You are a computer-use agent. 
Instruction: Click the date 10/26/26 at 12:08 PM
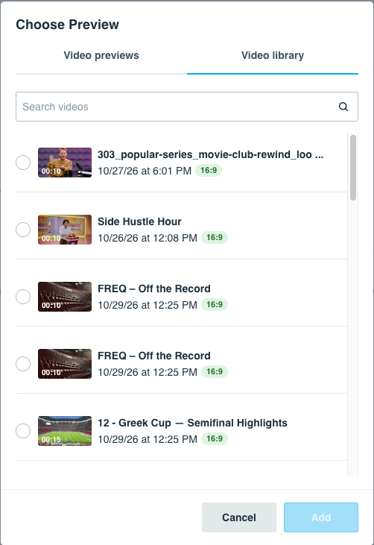(148, 238)
